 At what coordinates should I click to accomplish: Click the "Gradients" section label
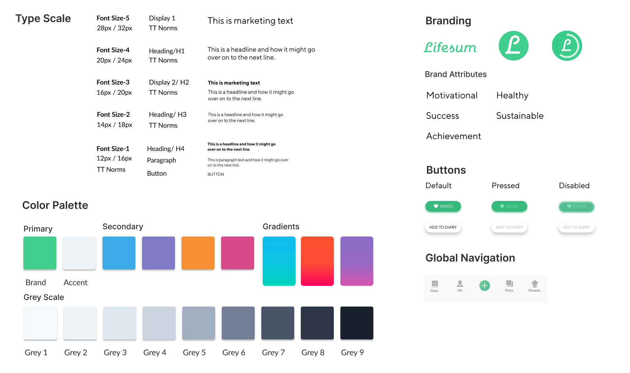click(281, 227)
